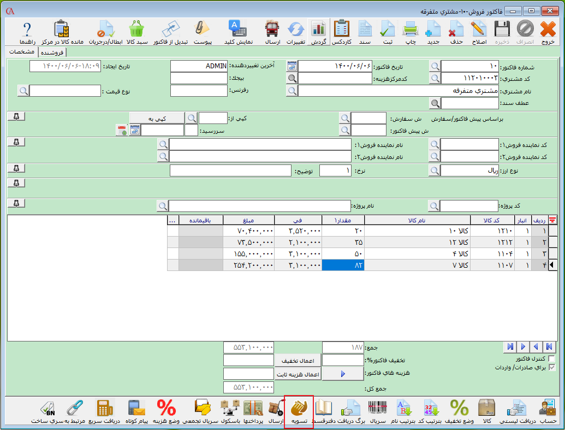Viewport: 565px width, 430px height.
Task: Open invoice date calendar picker
Action: point(292,66)
